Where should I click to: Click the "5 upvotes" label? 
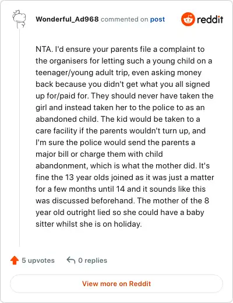[38, 260]
